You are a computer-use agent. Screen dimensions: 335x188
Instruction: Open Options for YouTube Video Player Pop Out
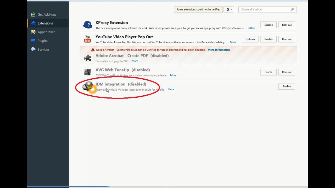(250, 39)
